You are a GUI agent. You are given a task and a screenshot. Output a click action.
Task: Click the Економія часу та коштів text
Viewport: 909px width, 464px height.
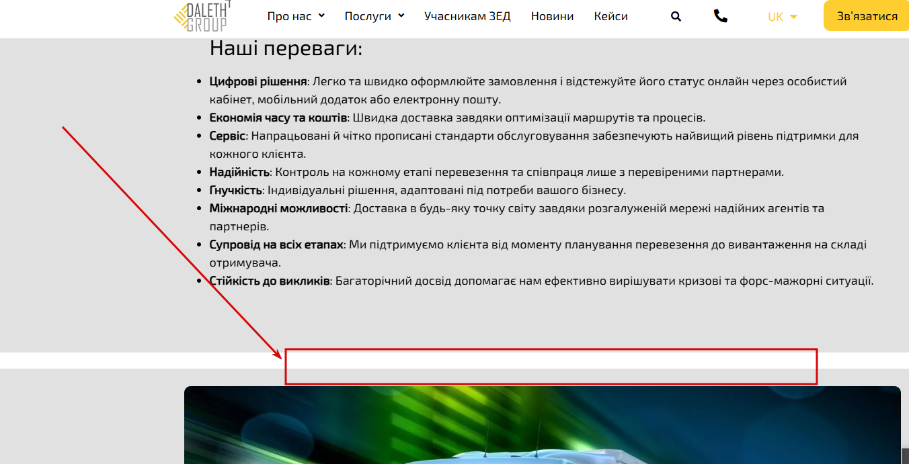[x=278, y=118]
